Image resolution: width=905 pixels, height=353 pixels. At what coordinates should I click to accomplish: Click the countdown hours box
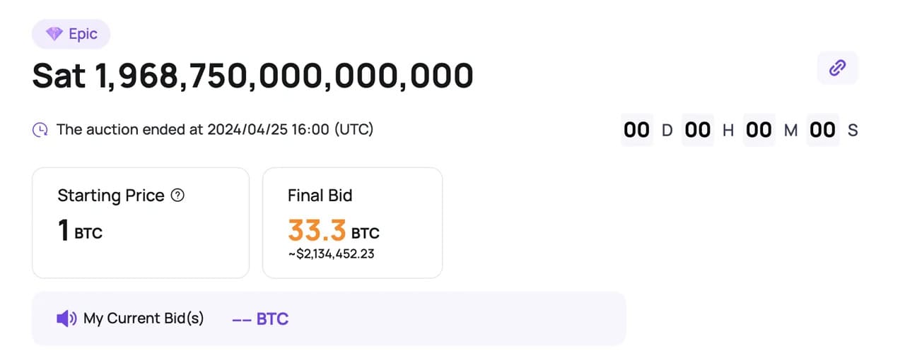coord(698,130)
